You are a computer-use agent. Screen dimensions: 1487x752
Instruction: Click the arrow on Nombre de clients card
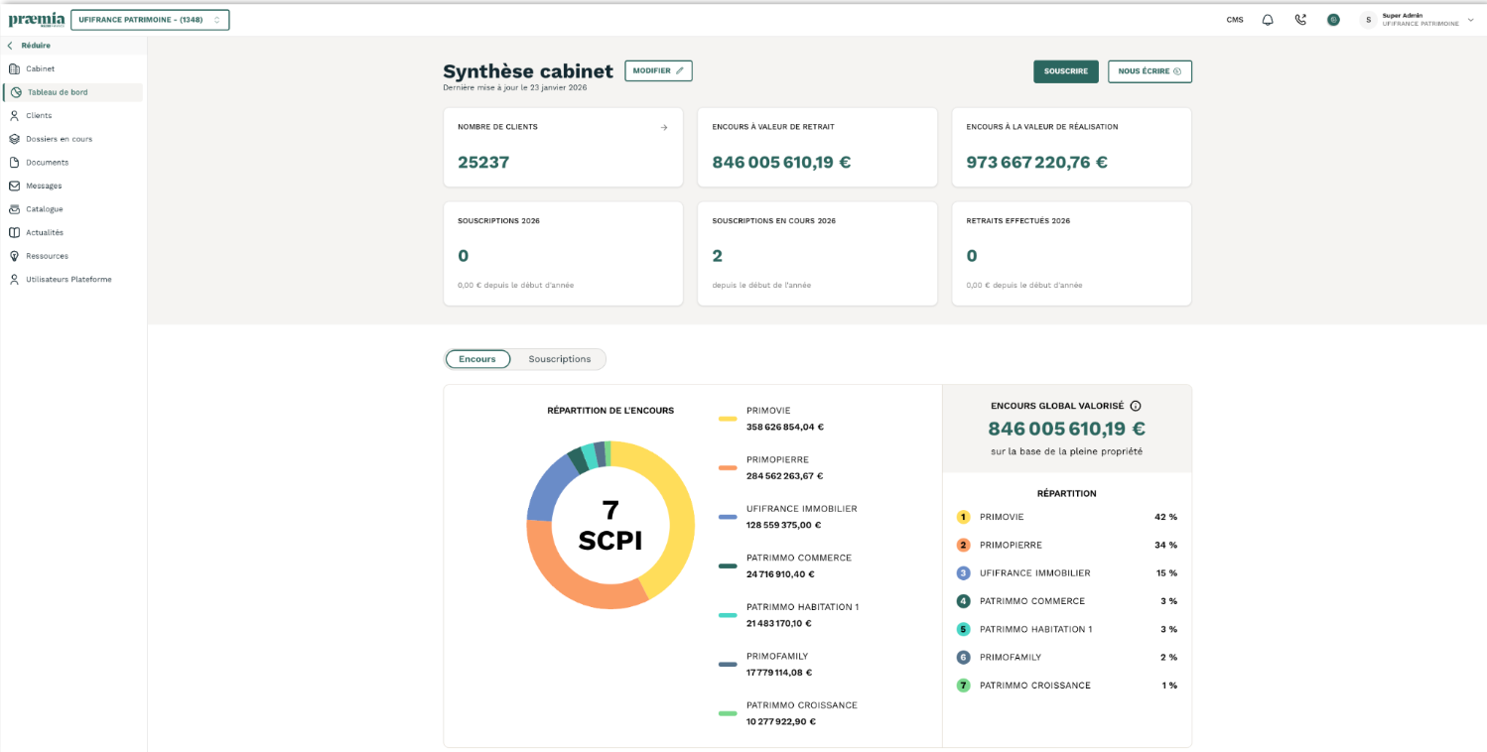(x=664, y=127)
